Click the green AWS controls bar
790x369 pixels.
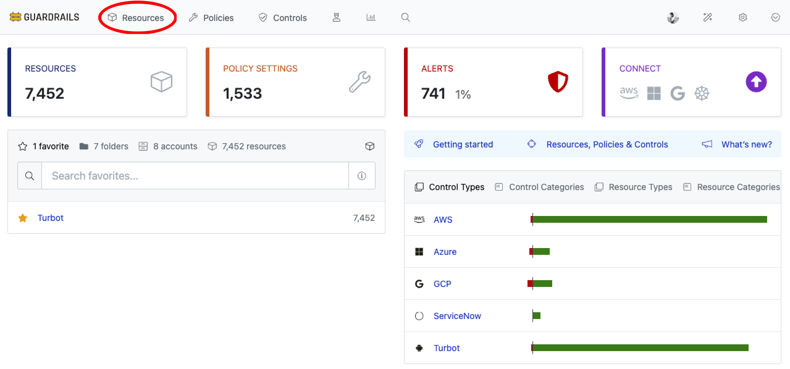649,219
